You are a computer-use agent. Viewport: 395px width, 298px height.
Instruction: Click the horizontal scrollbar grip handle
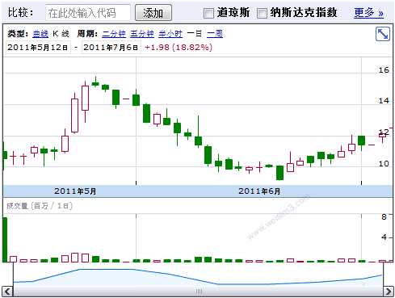[199, 291]
